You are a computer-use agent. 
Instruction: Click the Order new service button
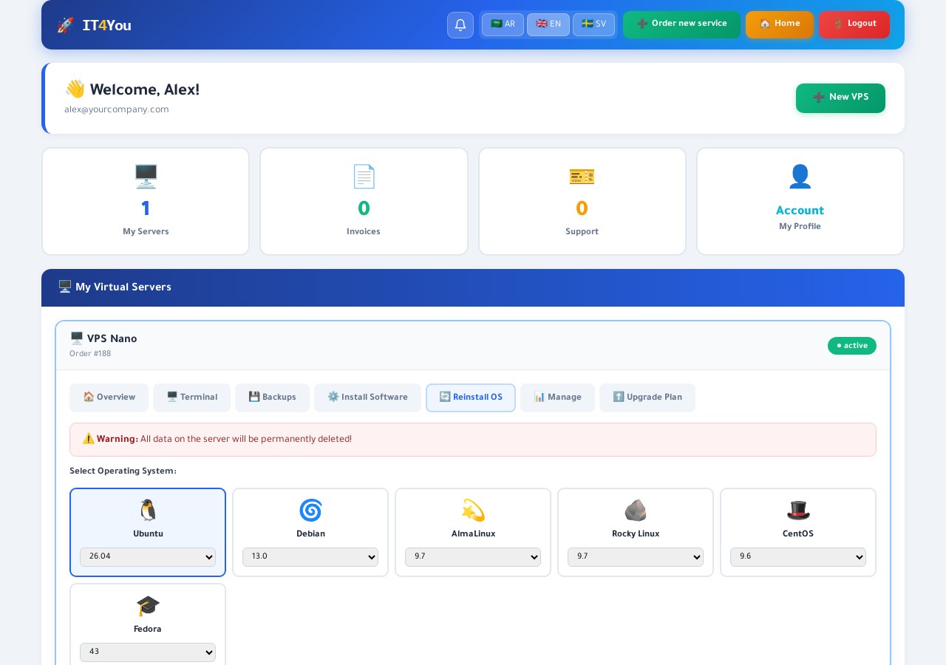pyautogui.click(x=681, y=24)
